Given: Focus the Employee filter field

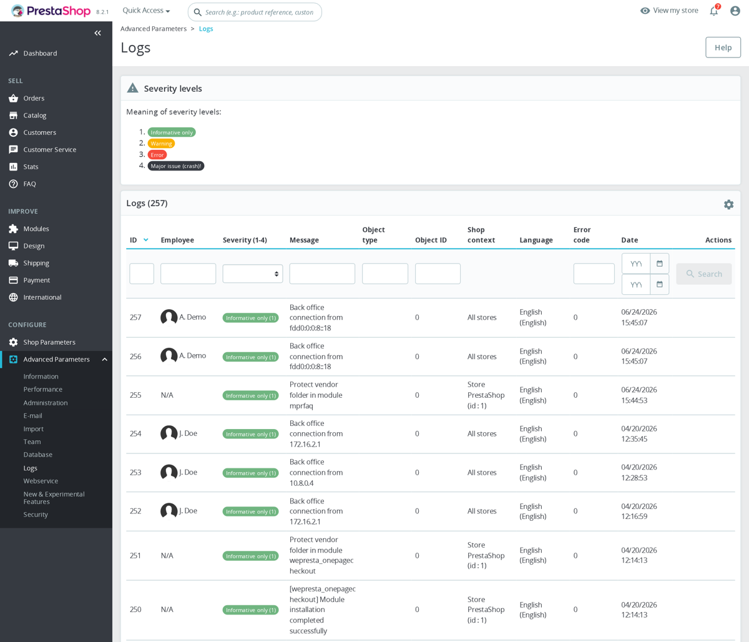Looking at the screenshot, I should click(x=188, y=274).
